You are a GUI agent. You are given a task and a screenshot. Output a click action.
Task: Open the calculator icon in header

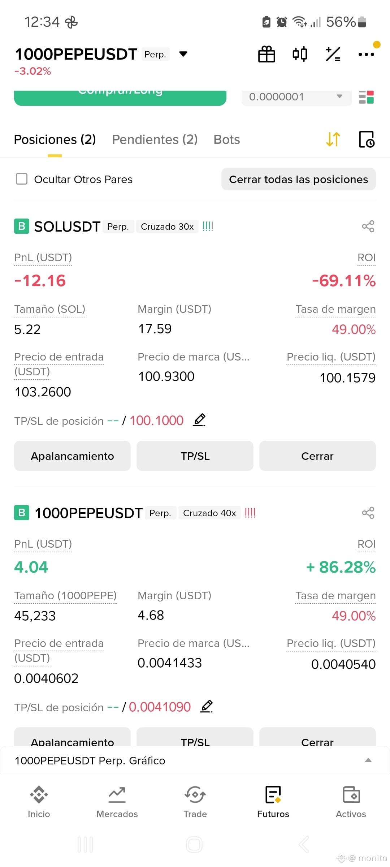pyautogui.click(x=333, y=54)
